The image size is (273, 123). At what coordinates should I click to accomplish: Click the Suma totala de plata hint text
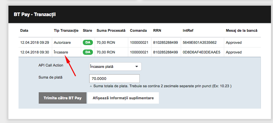tap(162, 86)
